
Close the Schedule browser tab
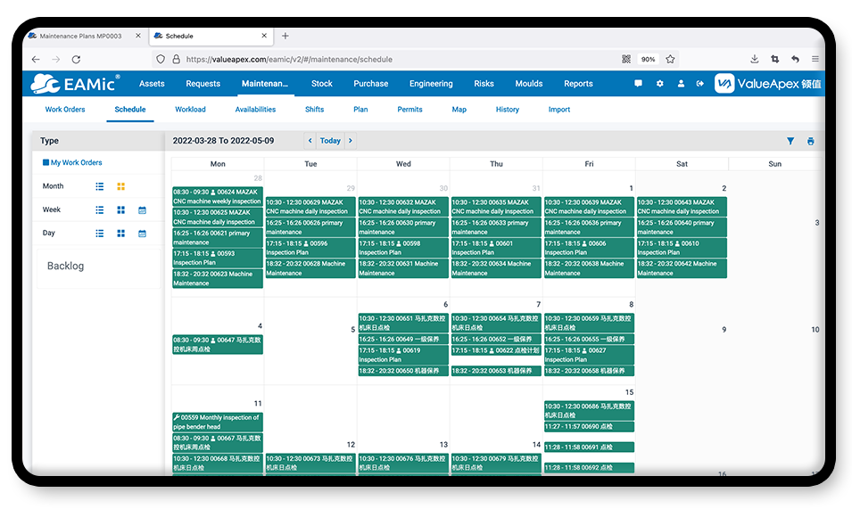[x=264, y=36]
